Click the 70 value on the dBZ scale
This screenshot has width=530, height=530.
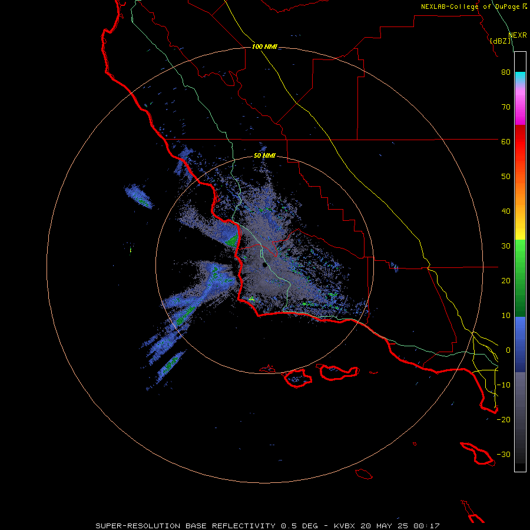506,107
